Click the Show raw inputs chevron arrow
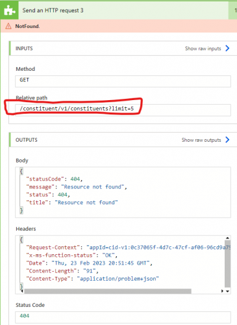 coord(227,48)
